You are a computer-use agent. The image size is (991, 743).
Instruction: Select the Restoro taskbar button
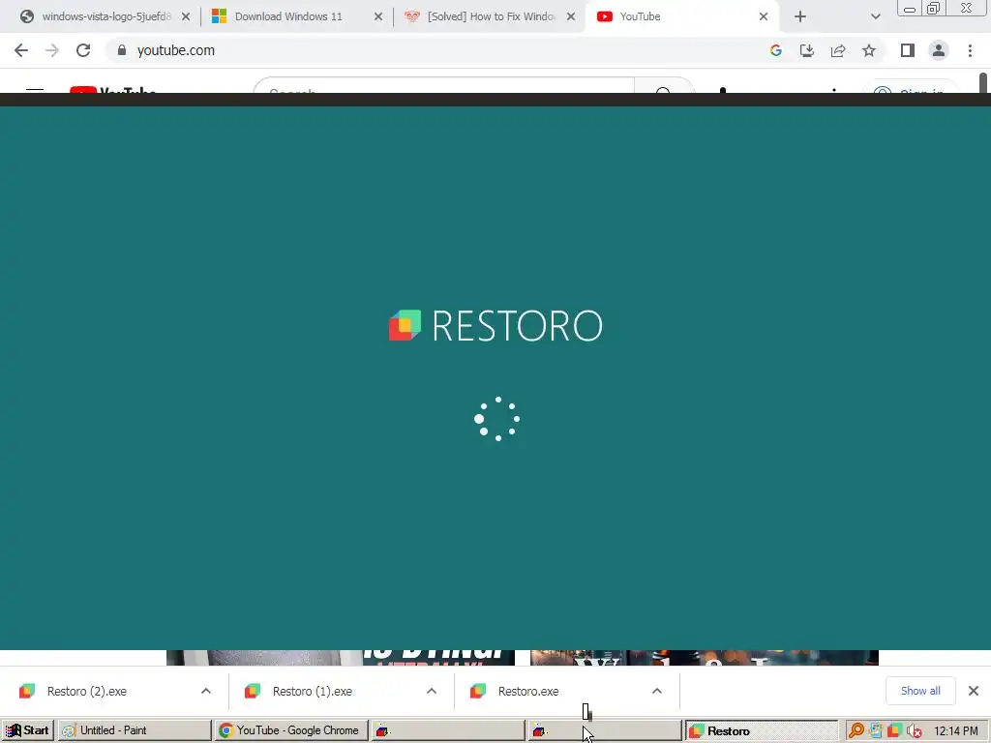[762, 730]
